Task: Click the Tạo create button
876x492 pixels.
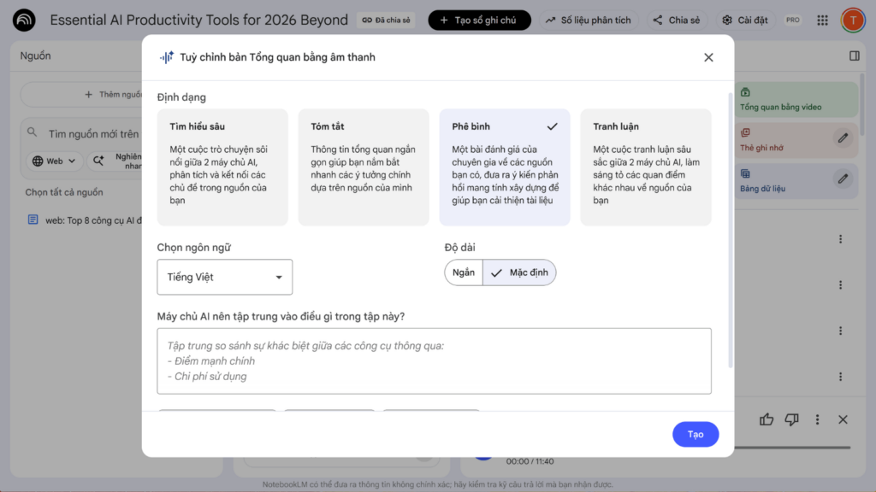Action: (x=695, y=434)
